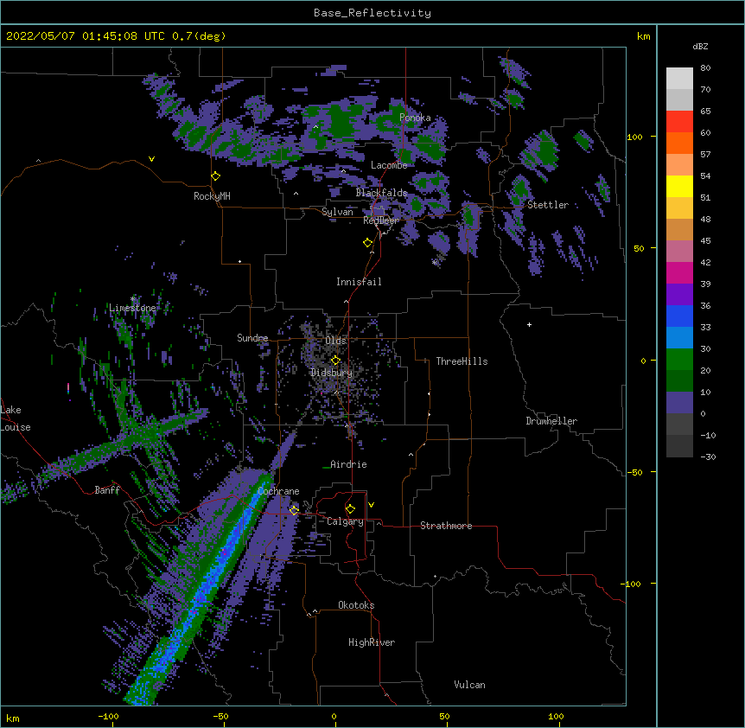The height and width of the screenshot is (728, 745).
Task: Click the -50 tick on the bottom axis
Action: tap(220, 717)
